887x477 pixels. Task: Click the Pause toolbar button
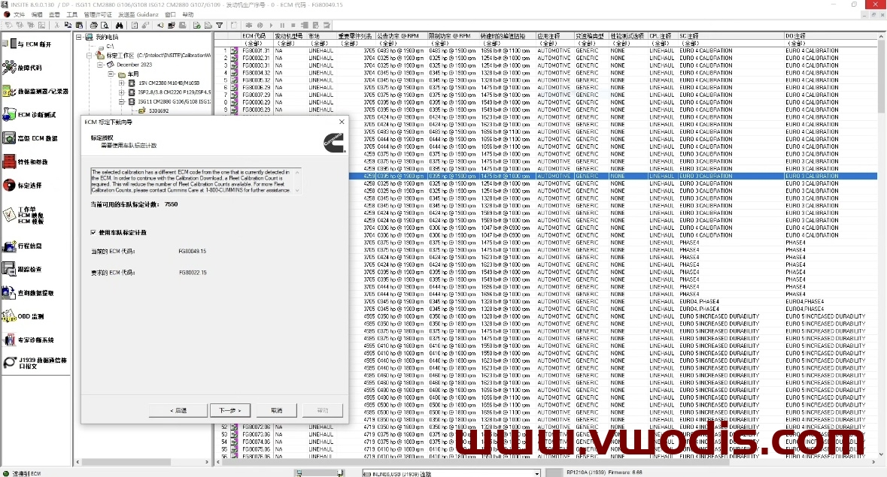click(282, 26)
